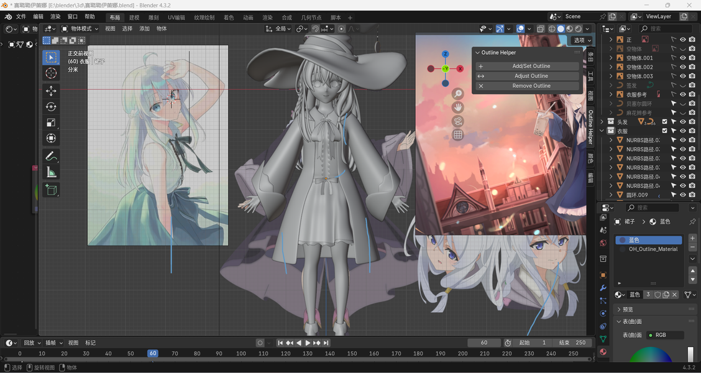Play the animation forward

(308, 343)
